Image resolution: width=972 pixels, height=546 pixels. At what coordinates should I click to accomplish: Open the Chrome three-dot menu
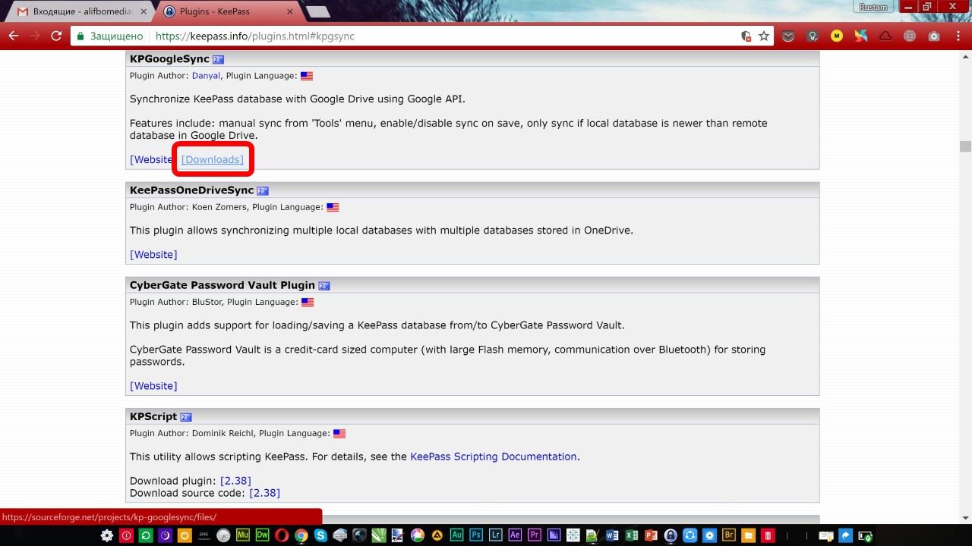(958, 36)
